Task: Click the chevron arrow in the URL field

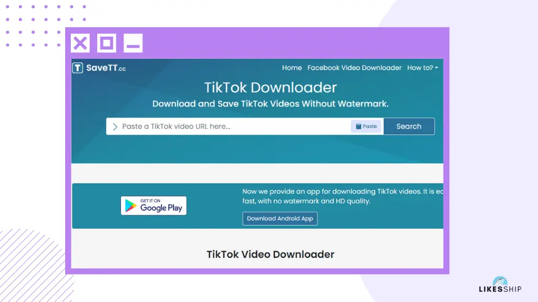Action: point(115,127)
